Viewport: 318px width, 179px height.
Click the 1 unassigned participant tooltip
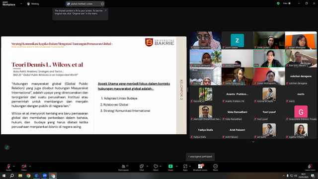point(200,157)
